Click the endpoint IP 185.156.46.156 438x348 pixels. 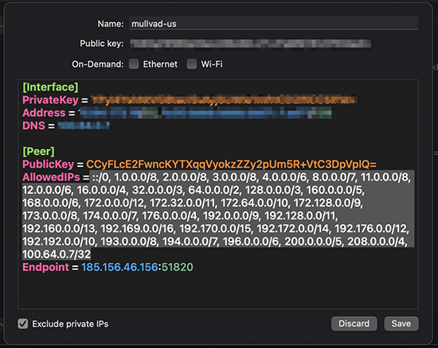click(119, 267)
